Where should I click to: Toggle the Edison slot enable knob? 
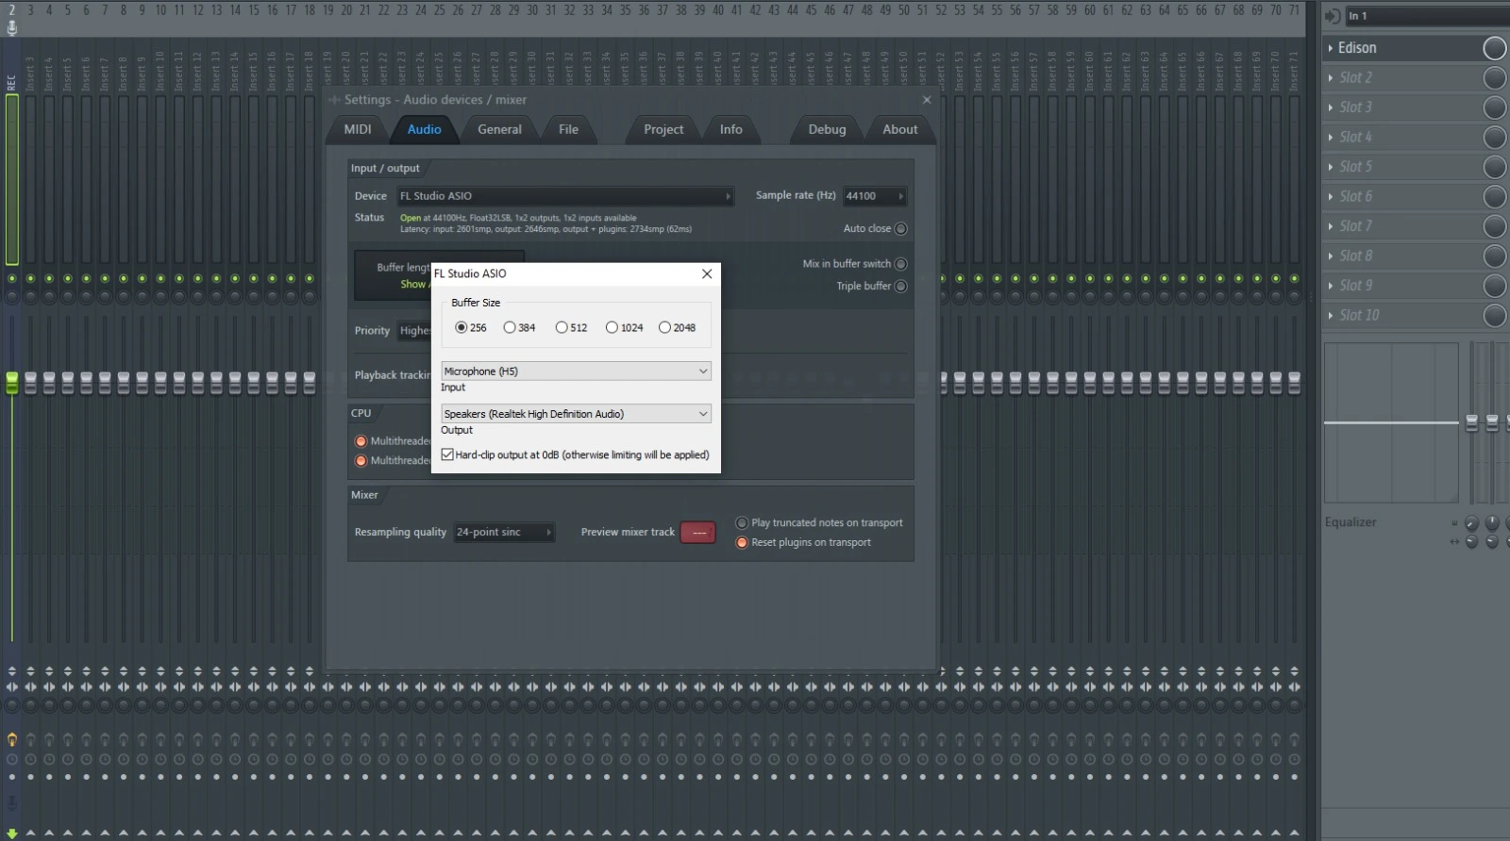point(1494,48)
